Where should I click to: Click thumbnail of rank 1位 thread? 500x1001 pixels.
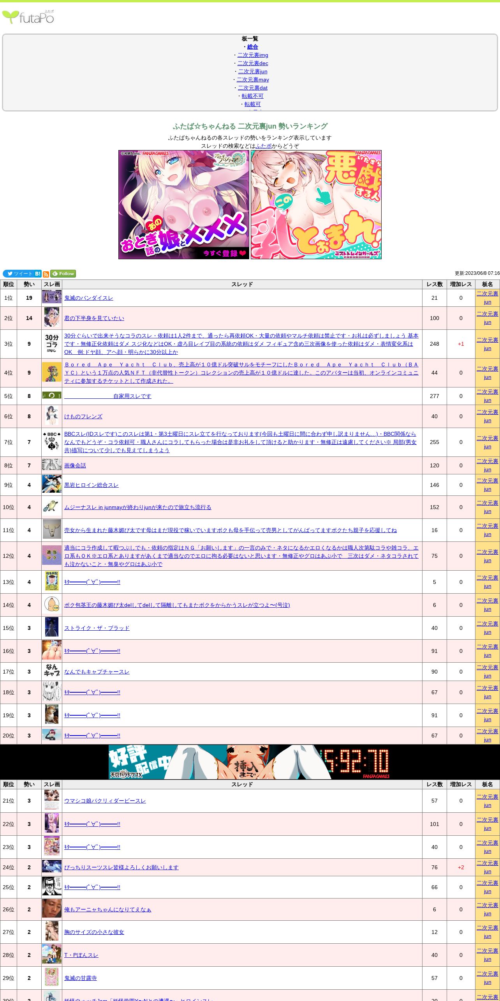pos(52,297)
